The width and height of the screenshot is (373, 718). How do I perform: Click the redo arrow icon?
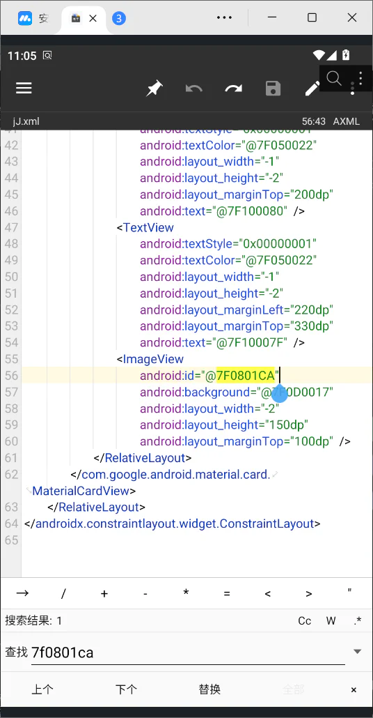click(234, 89)
